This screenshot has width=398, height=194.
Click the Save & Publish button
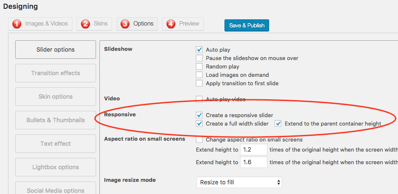click(x=246, y=25)
